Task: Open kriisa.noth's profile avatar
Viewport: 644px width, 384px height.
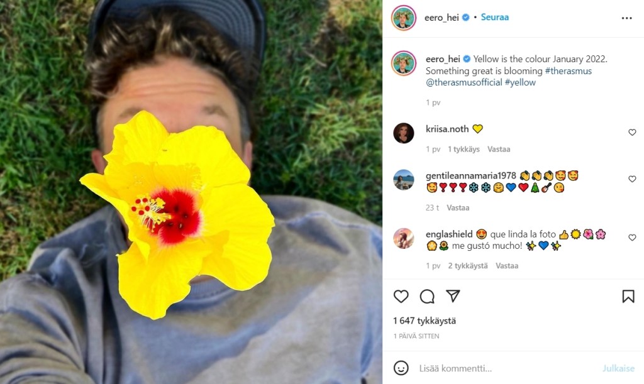Action: [404, 133]
